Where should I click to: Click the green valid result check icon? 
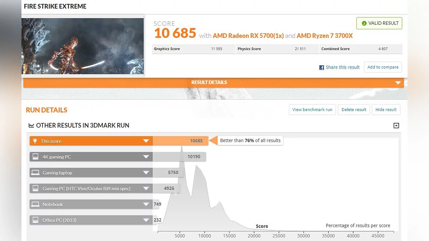(364, 23)
